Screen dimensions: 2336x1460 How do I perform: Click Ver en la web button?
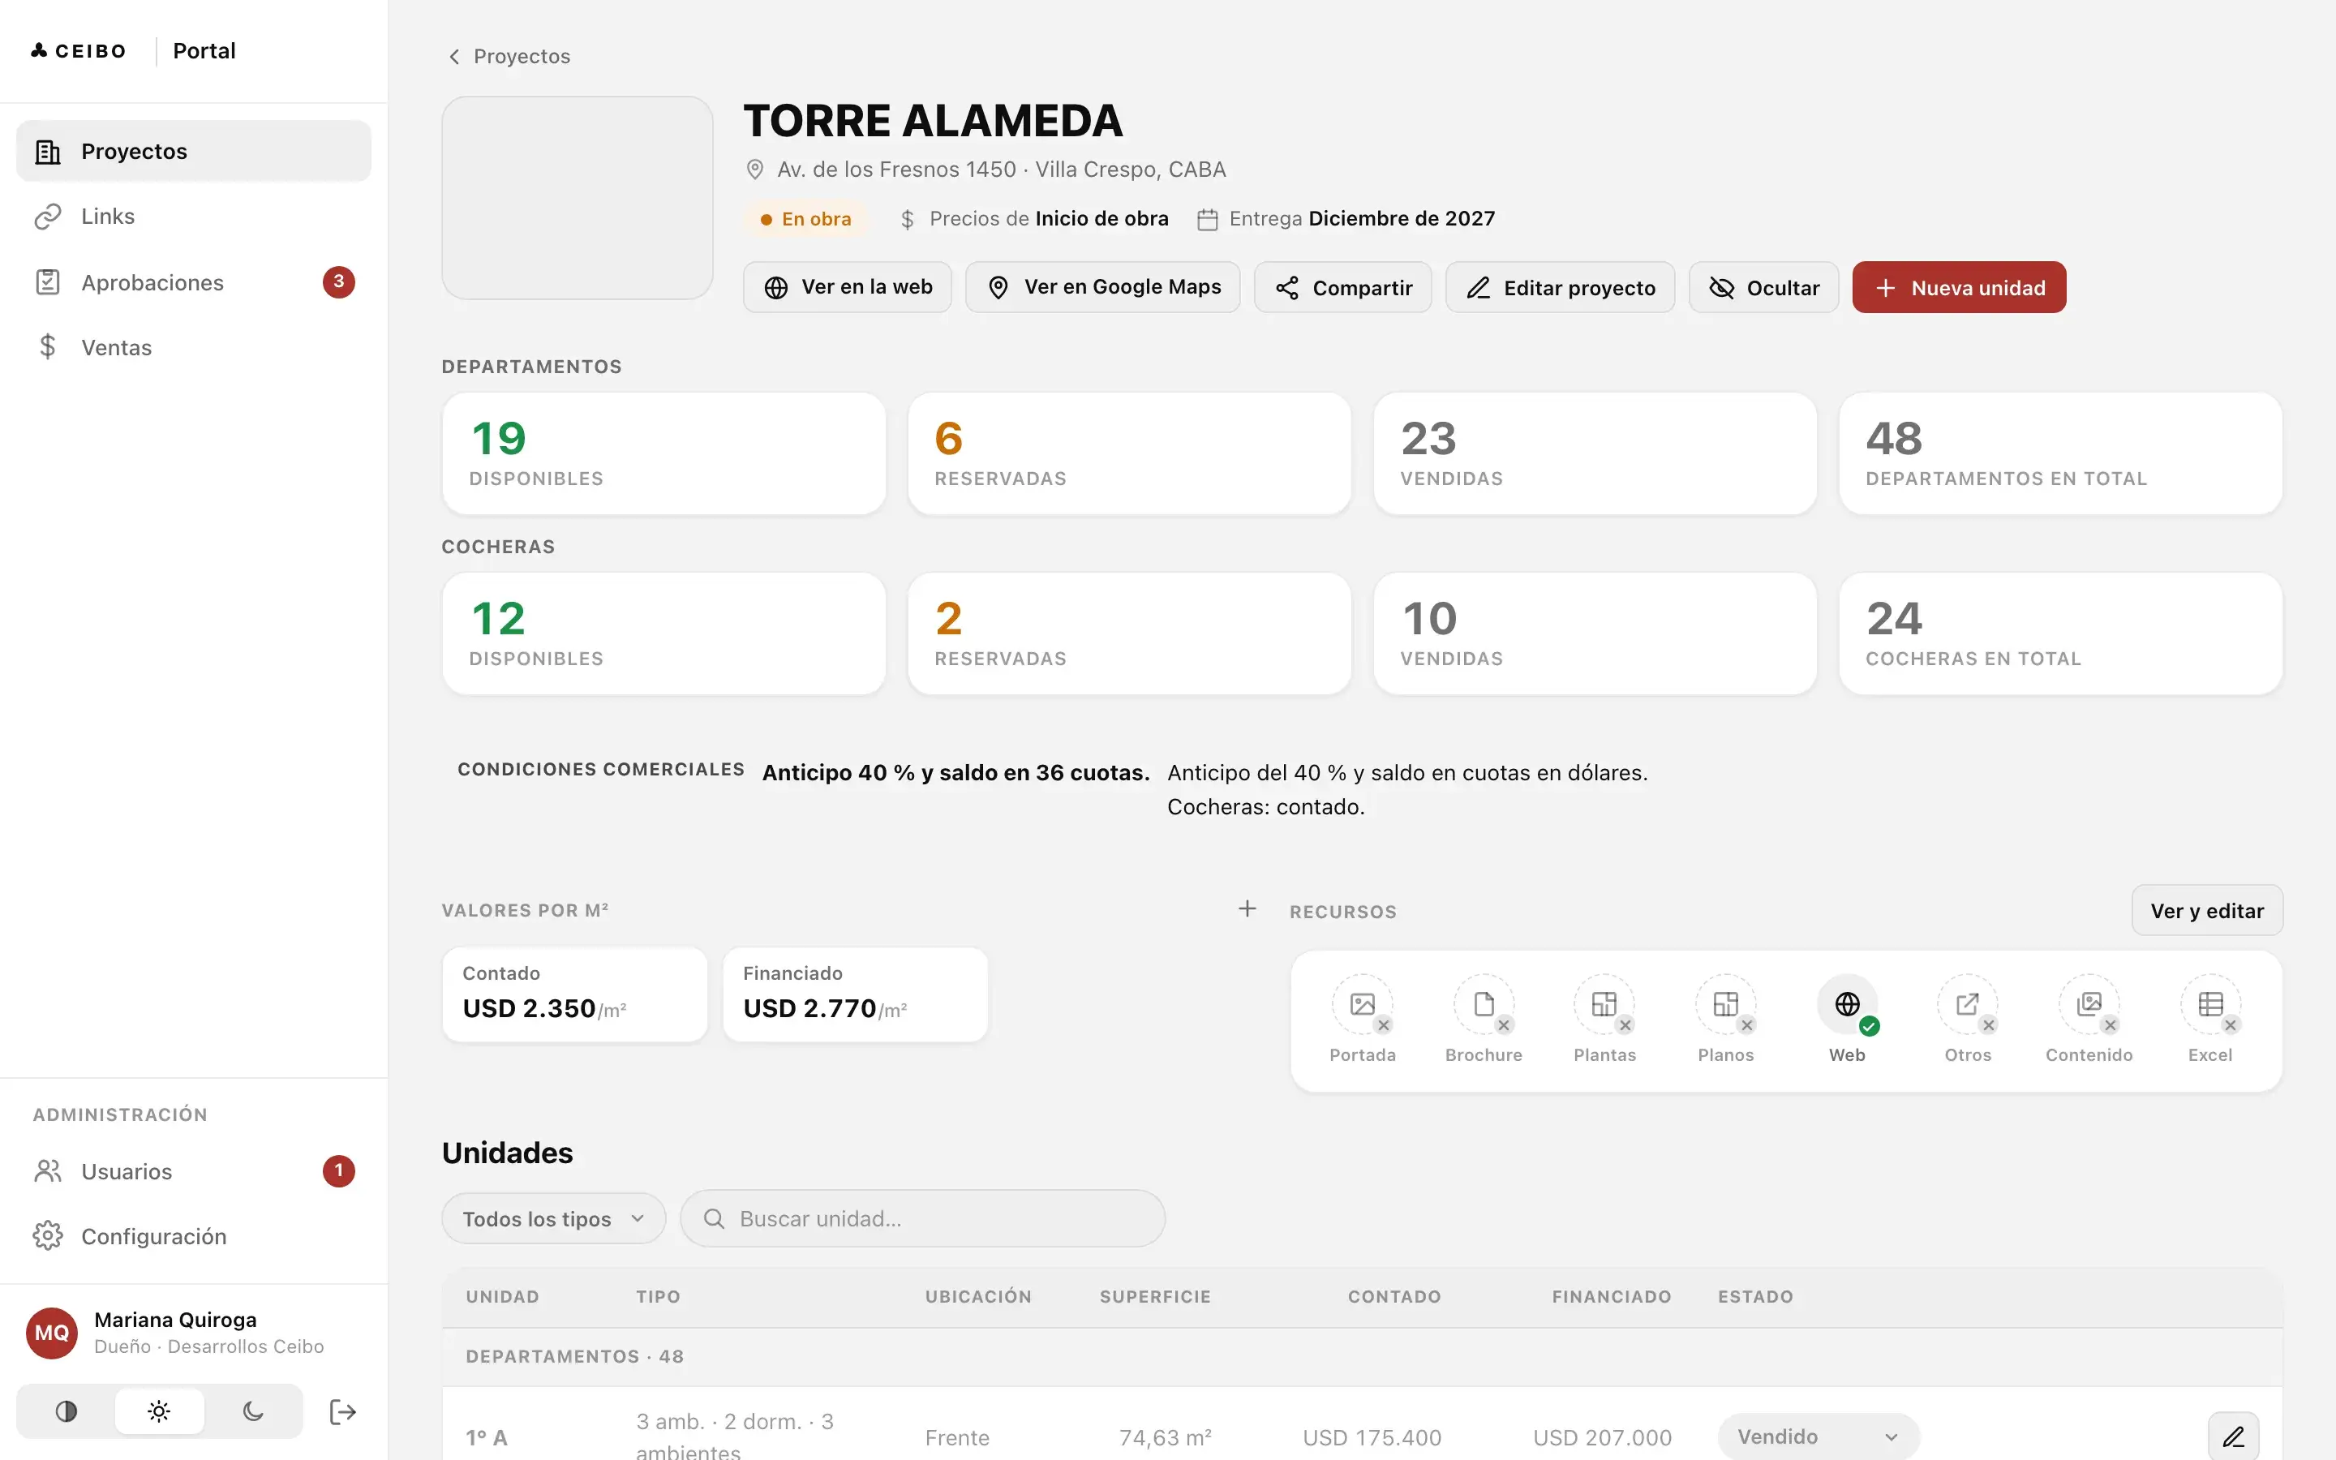847,288
